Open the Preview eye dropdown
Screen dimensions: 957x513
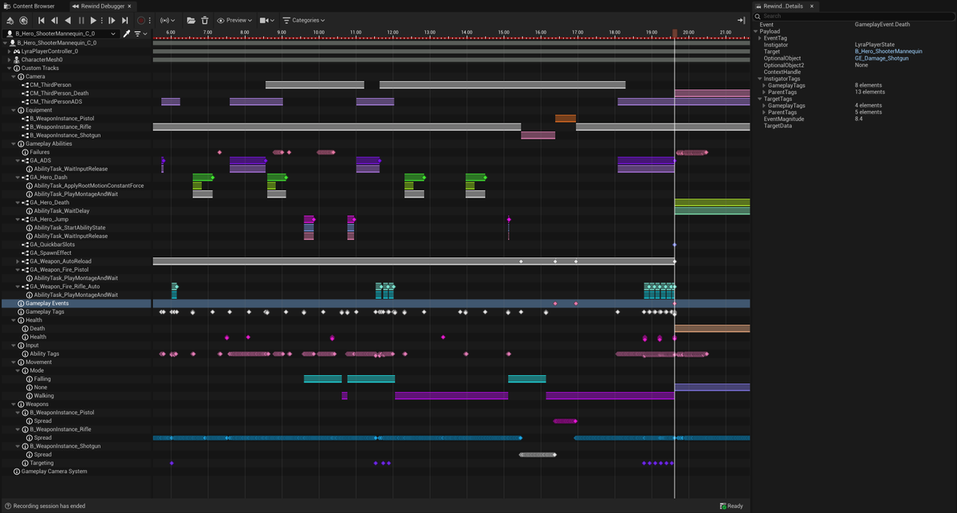click(x=234, y=20)
